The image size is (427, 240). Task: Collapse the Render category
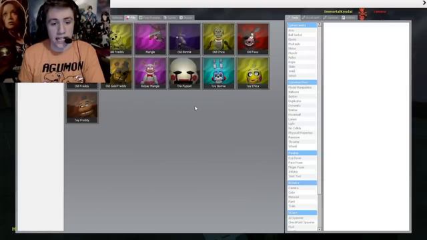tap(302, 183)
